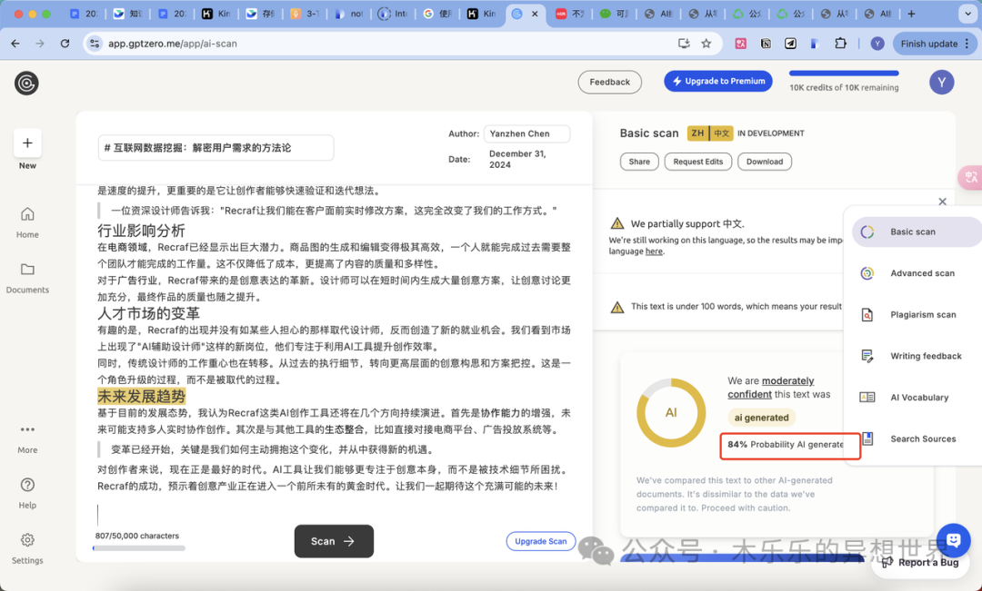Open the Documents folder icon
The height and width of the screenshot is (591, 982).
point(27,270)
